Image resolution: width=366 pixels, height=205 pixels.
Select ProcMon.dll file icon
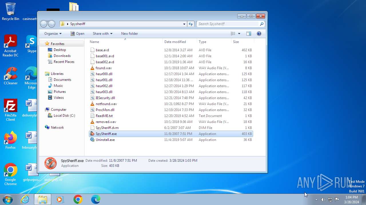92,110
